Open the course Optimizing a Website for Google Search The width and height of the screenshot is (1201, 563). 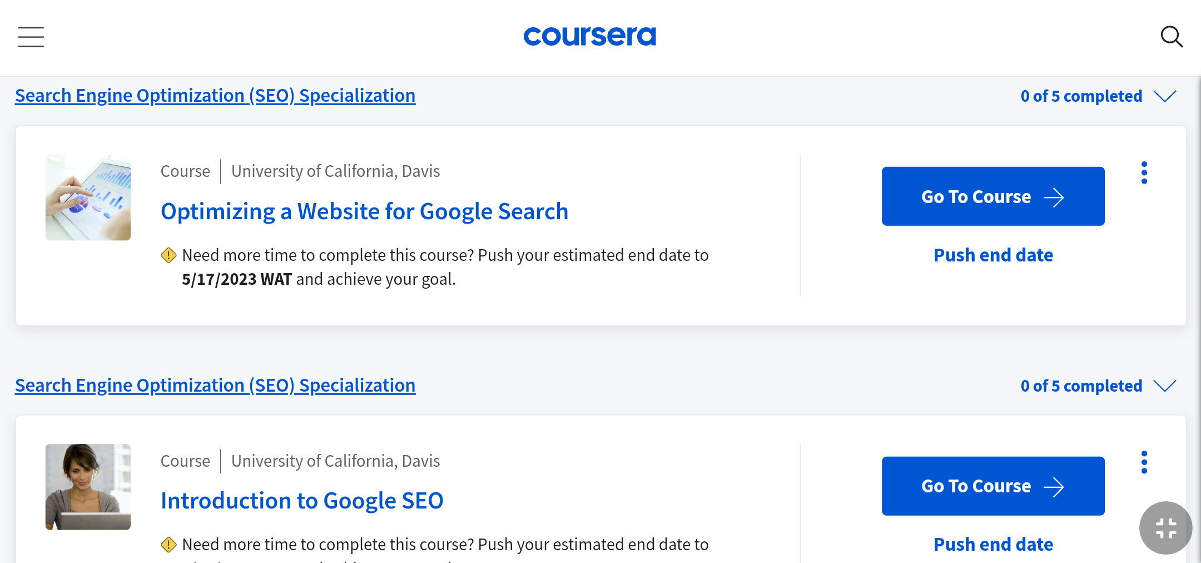click(365, 211)
